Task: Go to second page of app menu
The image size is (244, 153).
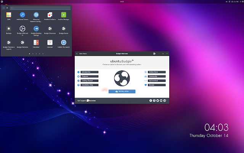Action: pyautogui.click(x=33, y=54)
